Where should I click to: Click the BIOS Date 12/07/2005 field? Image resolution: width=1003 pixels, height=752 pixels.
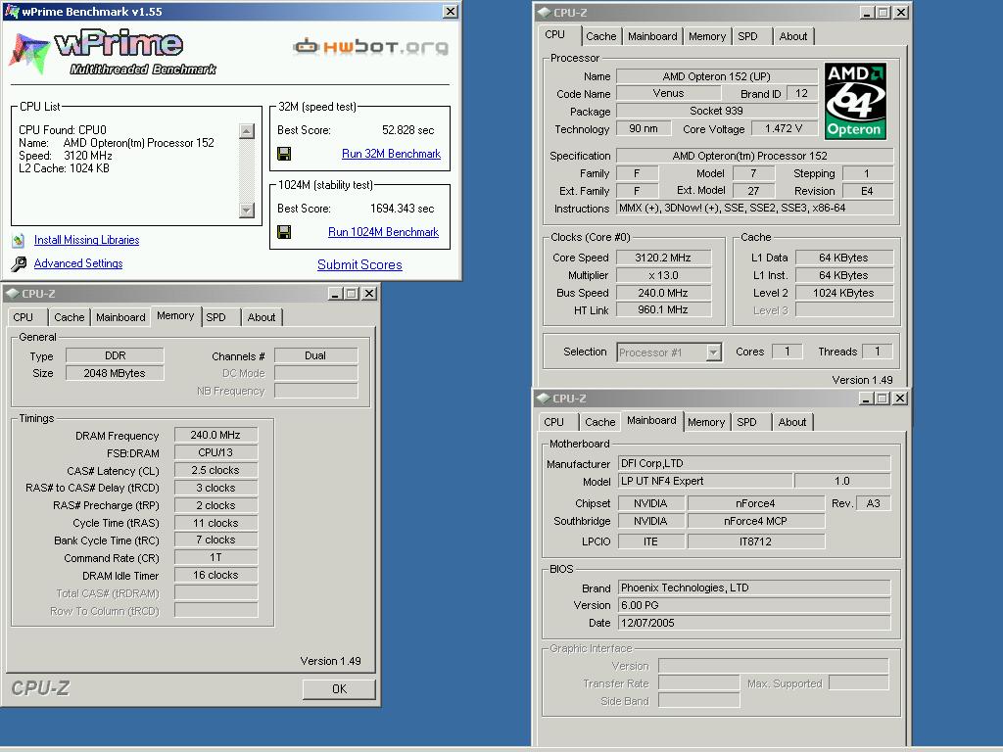(x=754, y=623)
